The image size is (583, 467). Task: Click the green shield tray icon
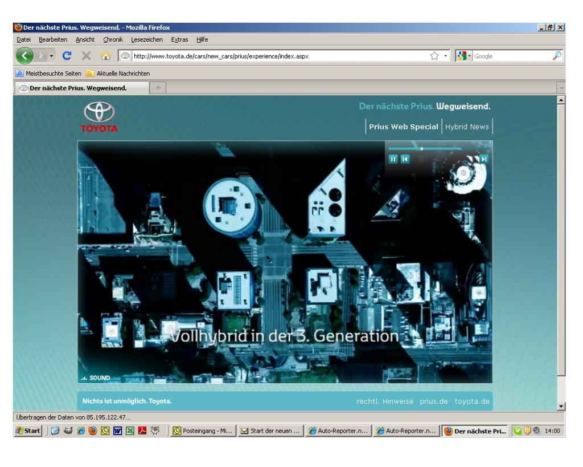click(x=518, y=431)
